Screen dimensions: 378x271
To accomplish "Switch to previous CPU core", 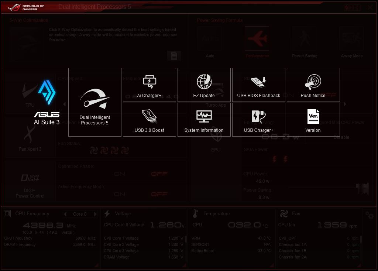I will (65, 214).
